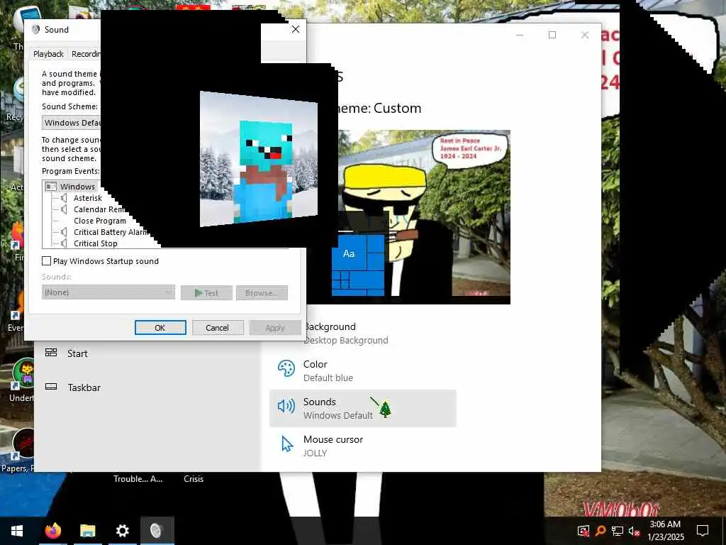
Task: Switch to the Recording tab
Action: point(85,54)
